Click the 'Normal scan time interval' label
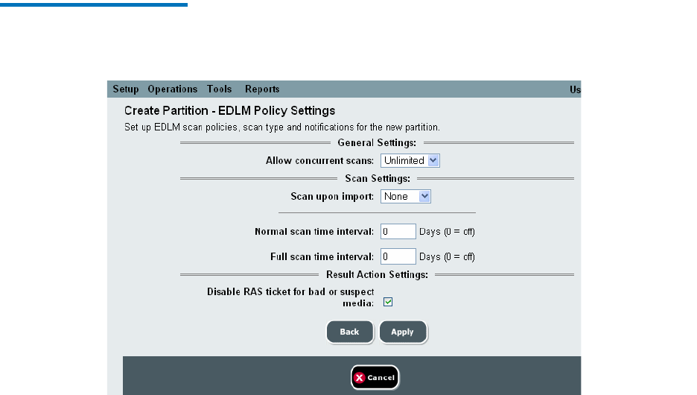The width and height of the screenshot is (697, 395). [x=314, y=232]
